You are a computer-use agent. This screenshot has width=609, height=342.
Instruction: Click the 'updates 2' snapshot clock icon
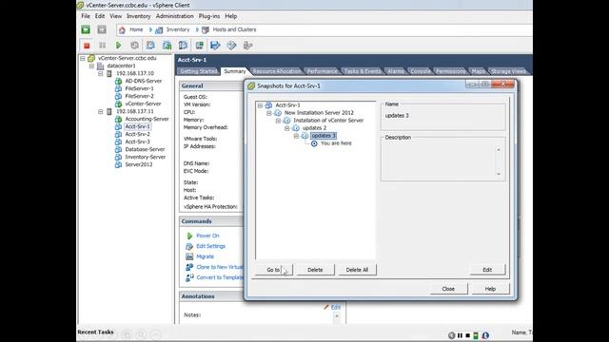coord(296,128)
